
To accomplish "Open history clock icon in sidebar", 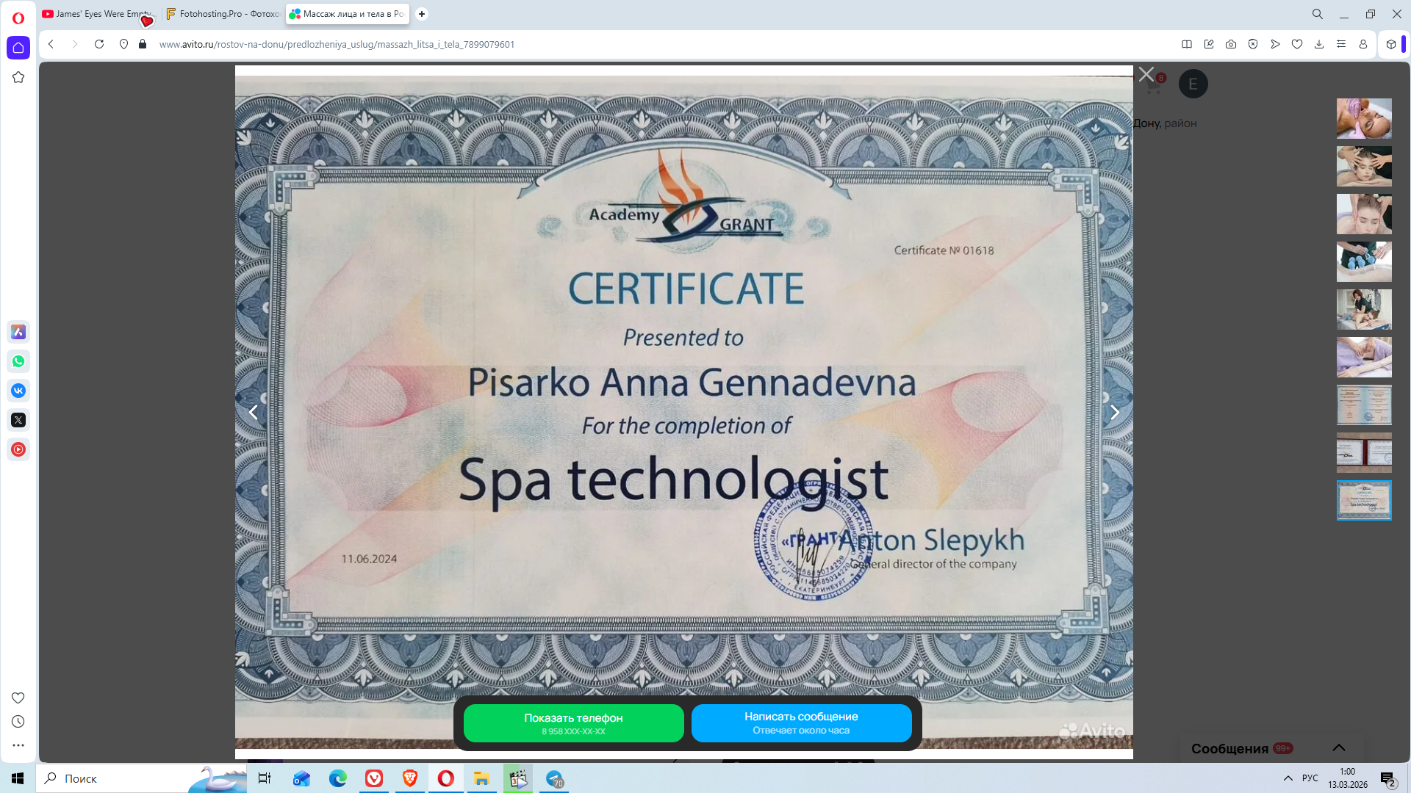I will click(x=18, y=722).
